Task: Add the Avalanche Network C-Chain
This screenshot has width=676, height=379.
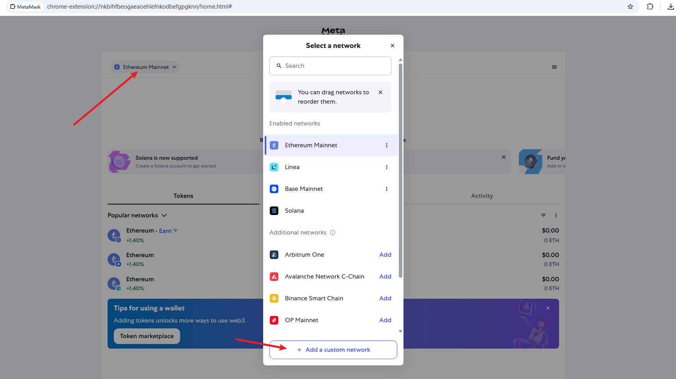Action: 385,277
